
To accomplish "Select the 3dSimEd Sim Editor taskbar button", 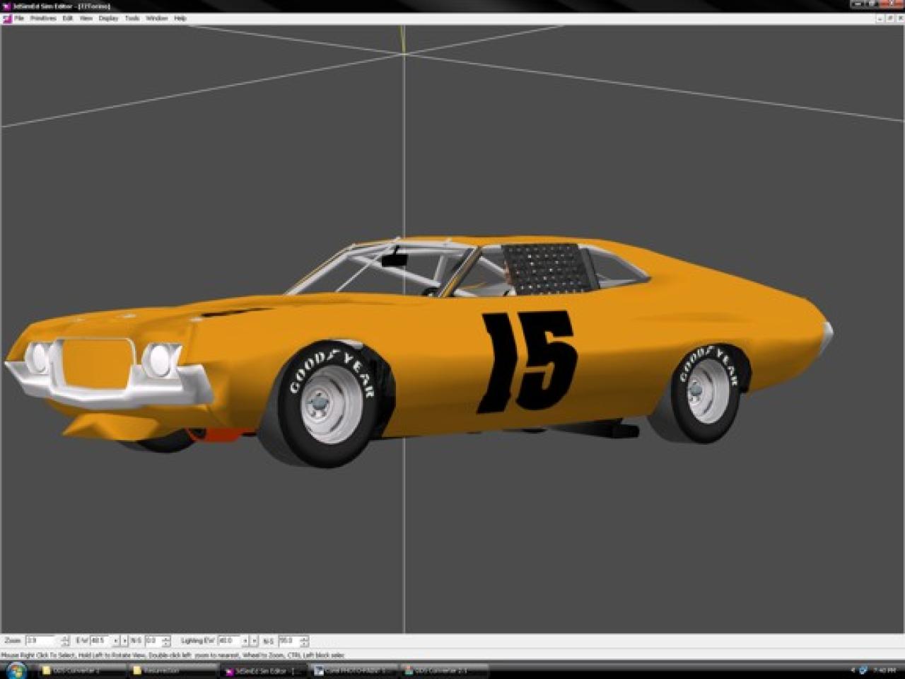I will (x=263, y=671).
